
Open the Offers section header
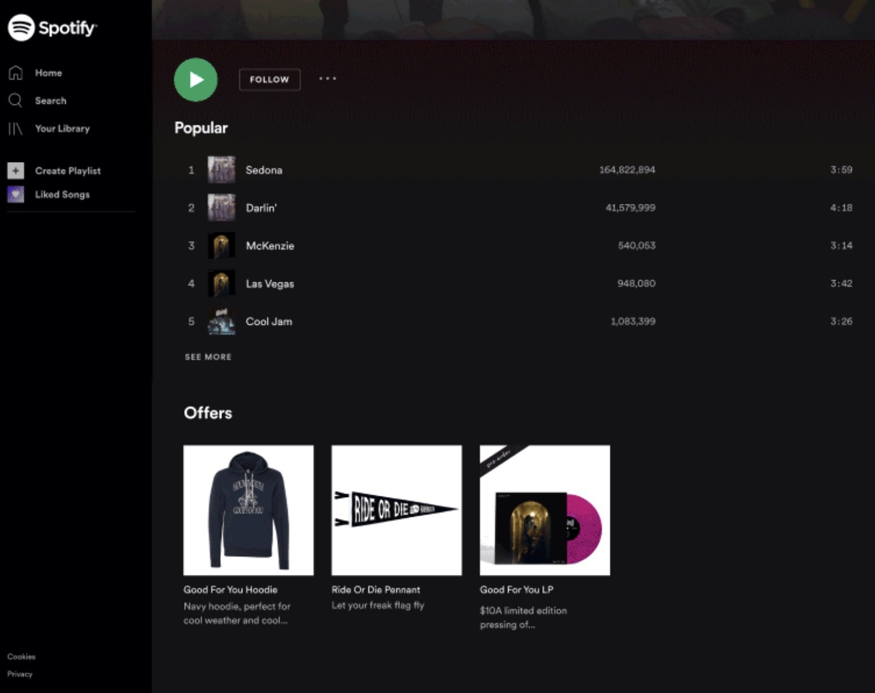pos(207,413)
